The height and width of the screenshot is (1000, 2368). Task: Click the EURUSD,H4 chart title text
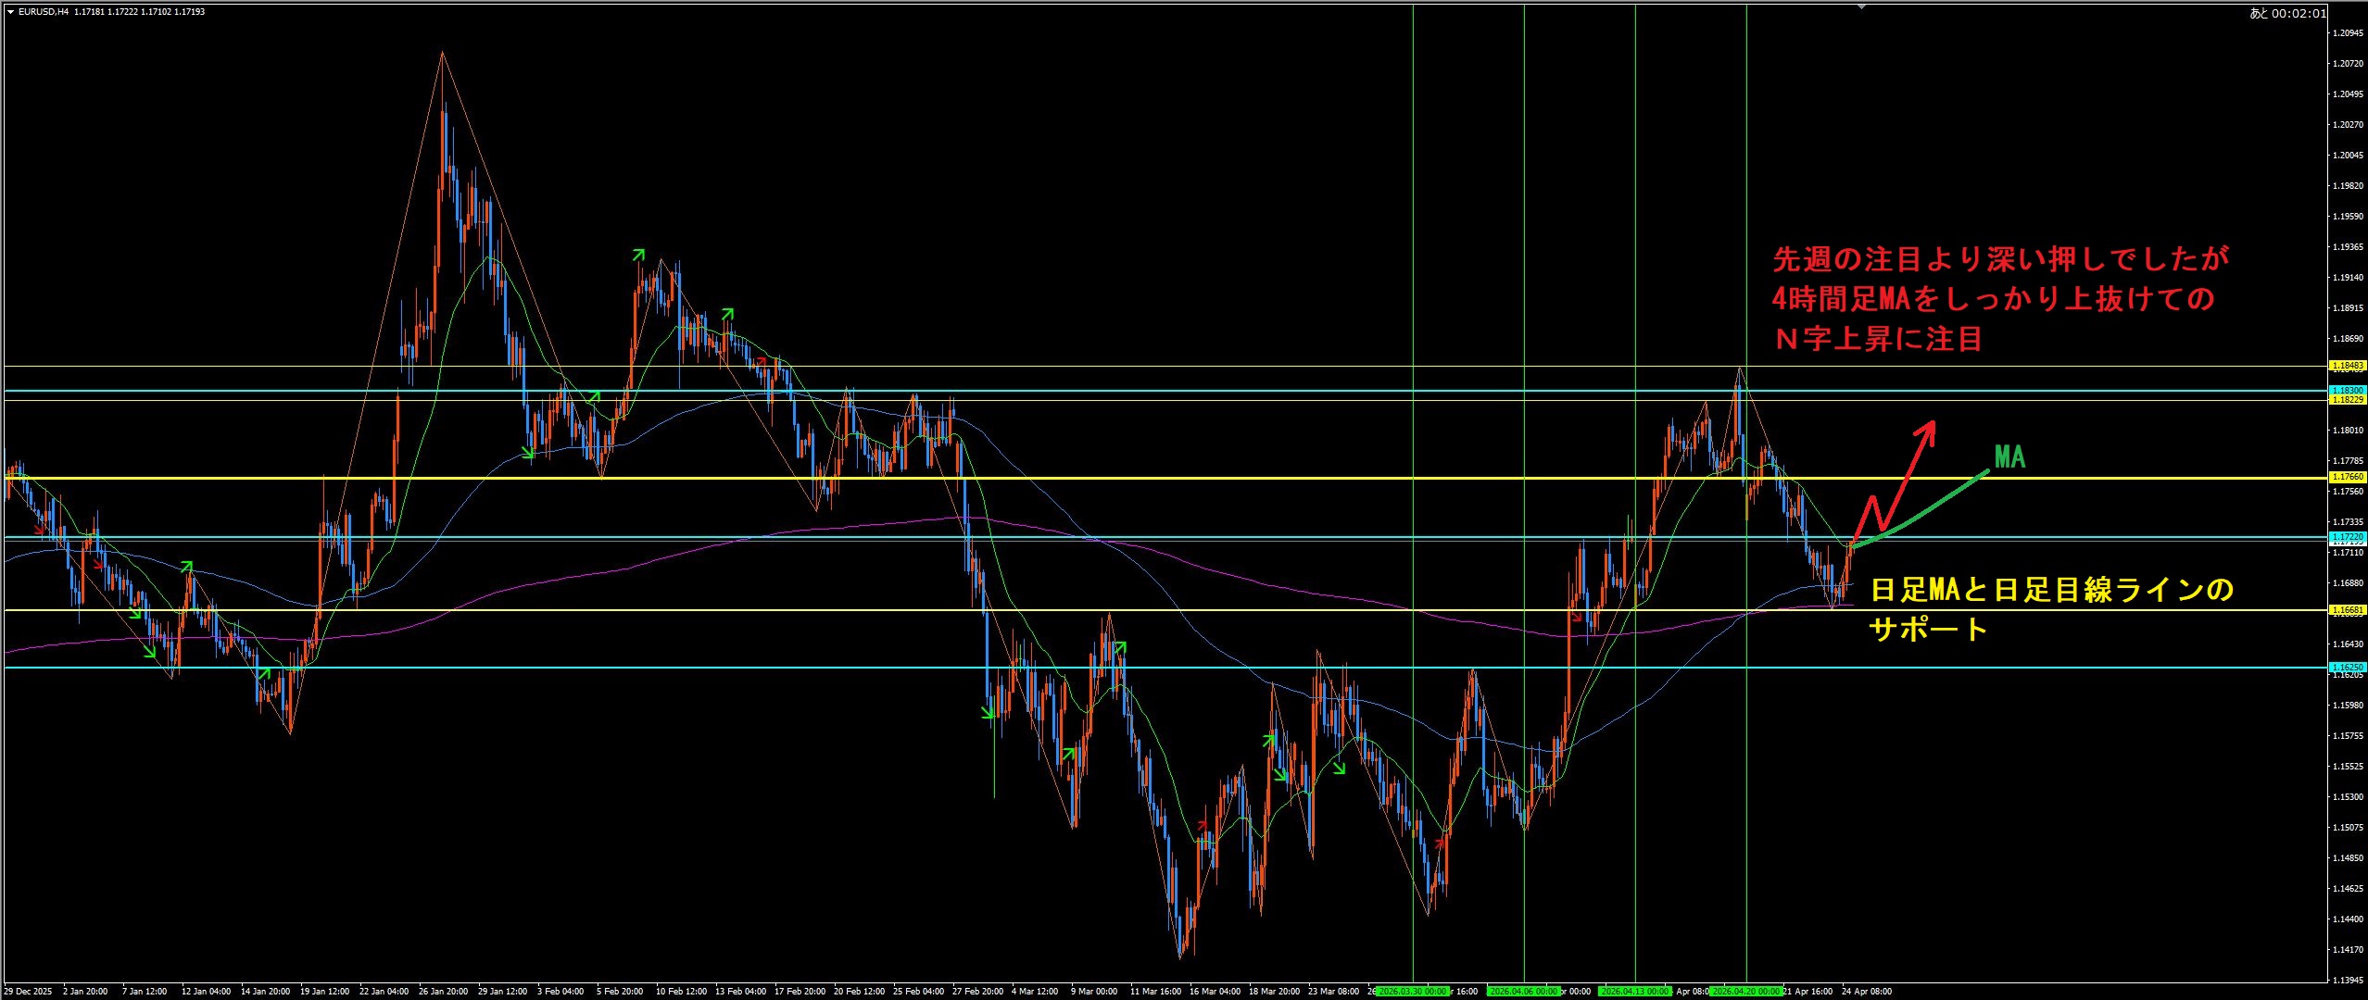point(43,12)
